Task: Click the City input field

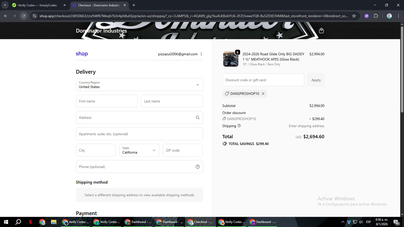Action: point(96,150)
